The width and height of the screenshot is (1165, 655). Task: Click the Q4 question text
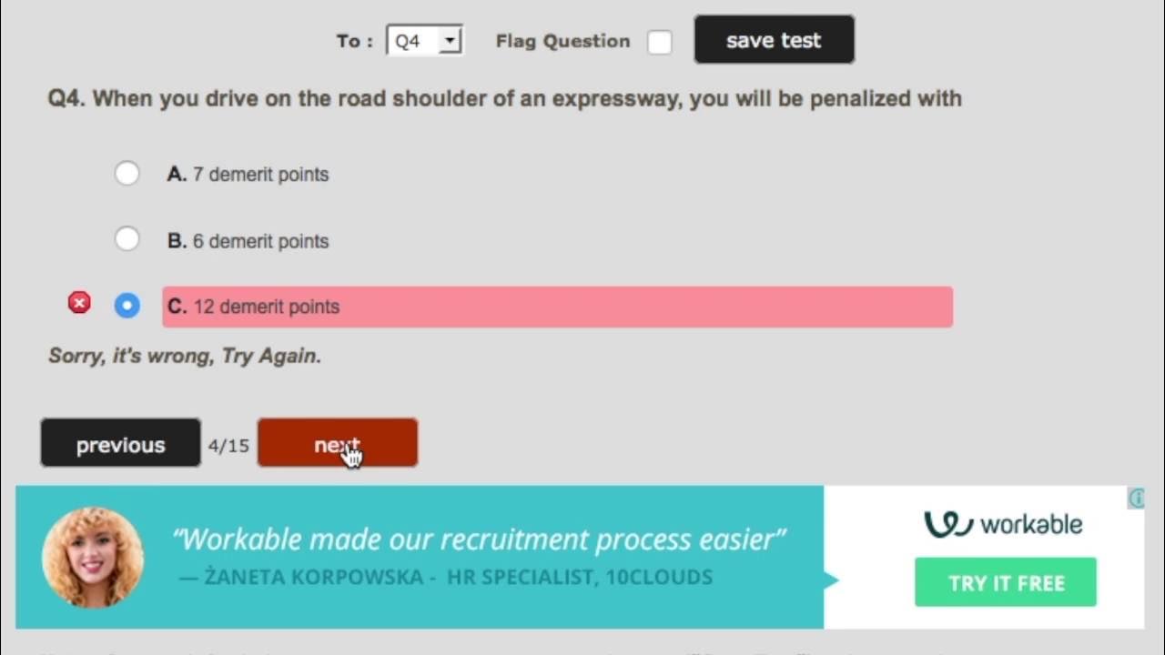click(x=504, y=98)
